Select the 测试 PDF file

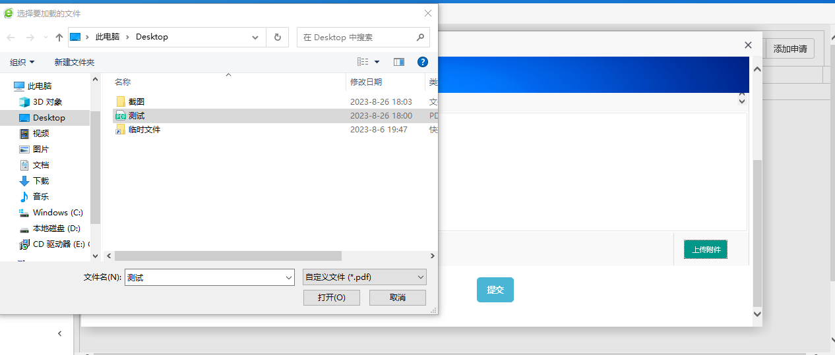[x=136, y=116]
